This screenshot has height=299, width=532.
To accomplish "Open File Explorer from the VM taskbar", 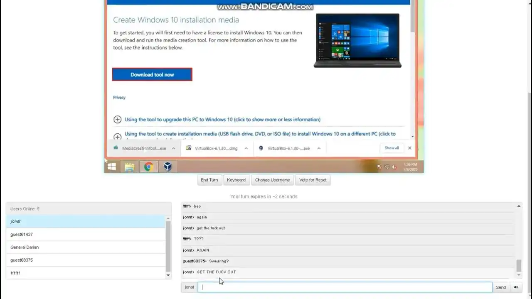I will [130, 167].
